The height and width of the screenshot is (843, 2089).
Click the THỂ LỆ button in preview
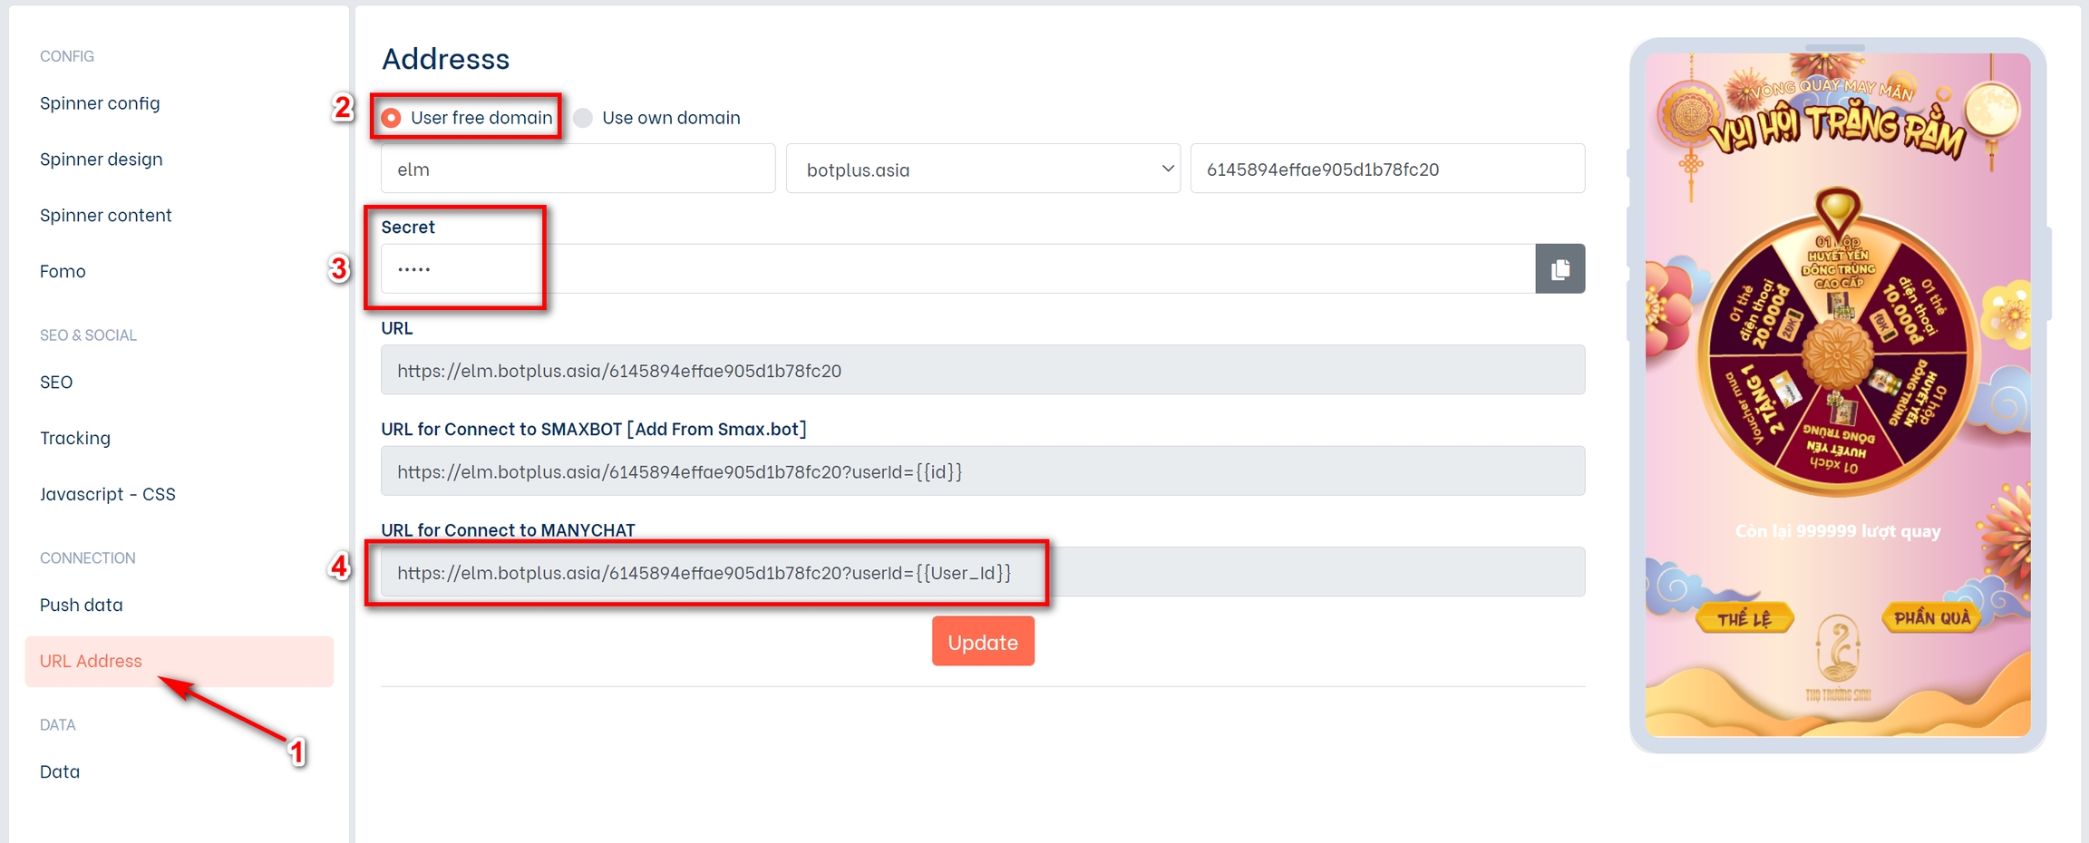(x=1744, y=619)
